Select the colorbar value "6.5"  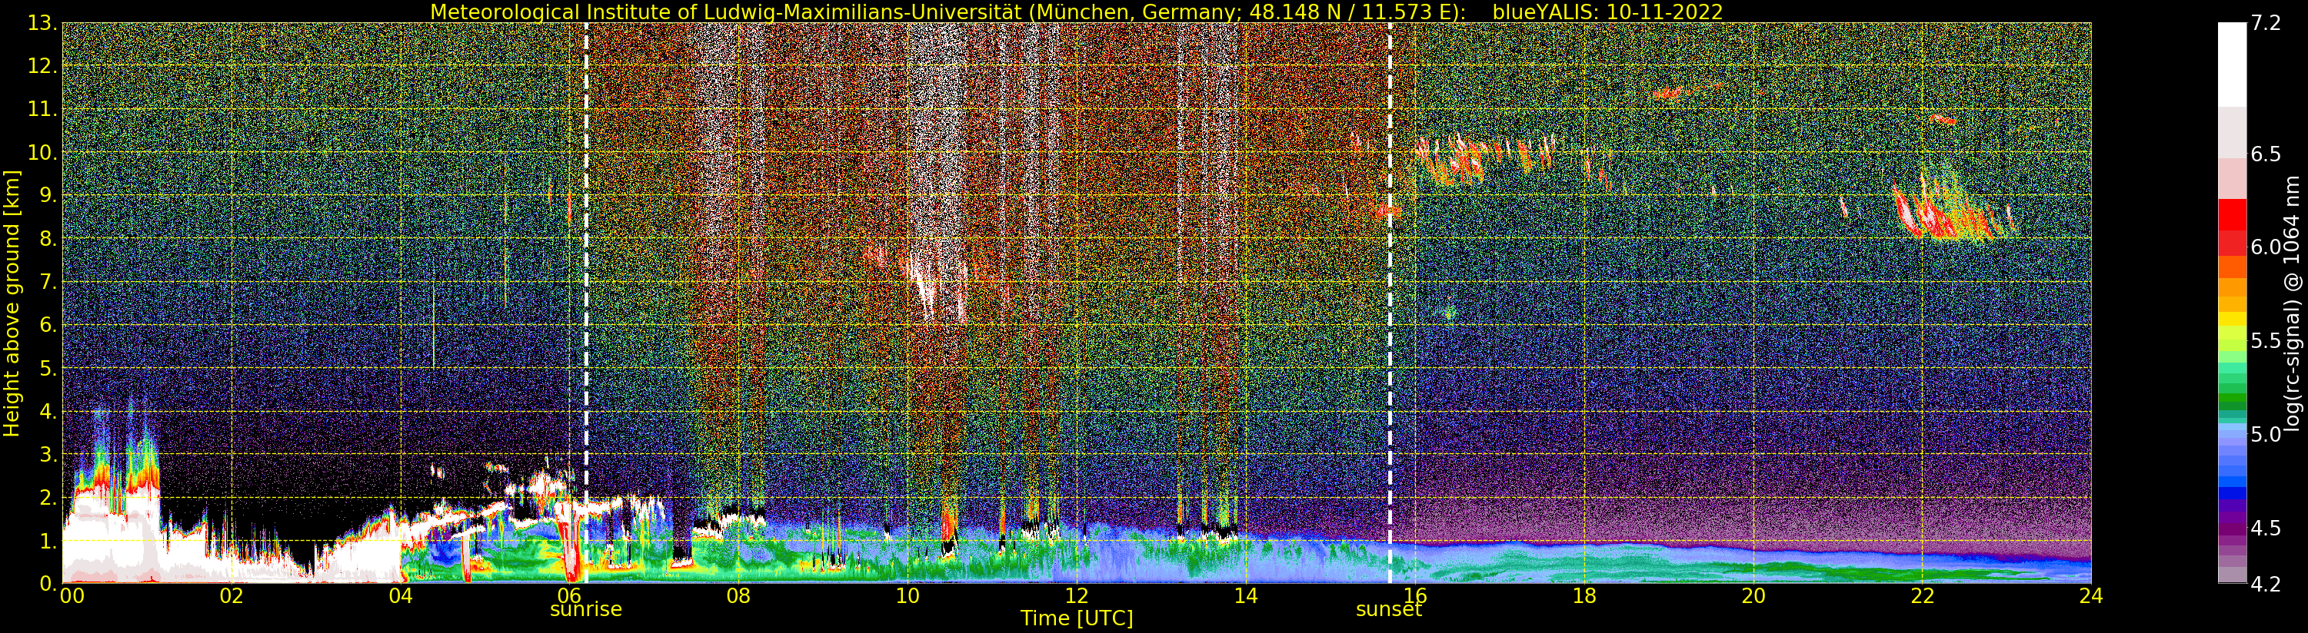coord(2266,154)
